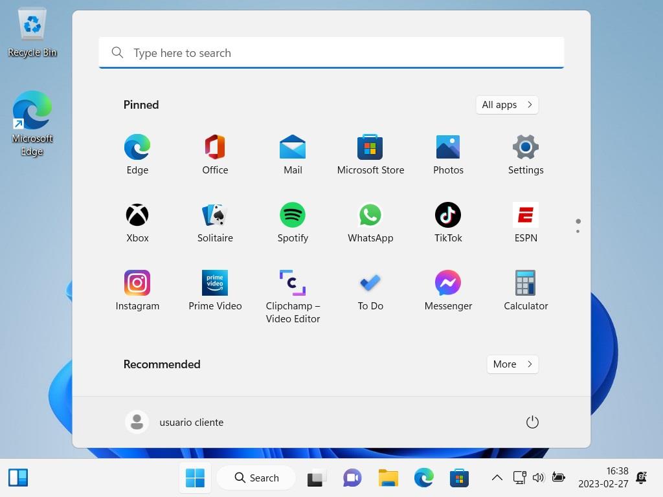Launch Prime Video
This screenshot has width=663, height=497.
[215, 283]
